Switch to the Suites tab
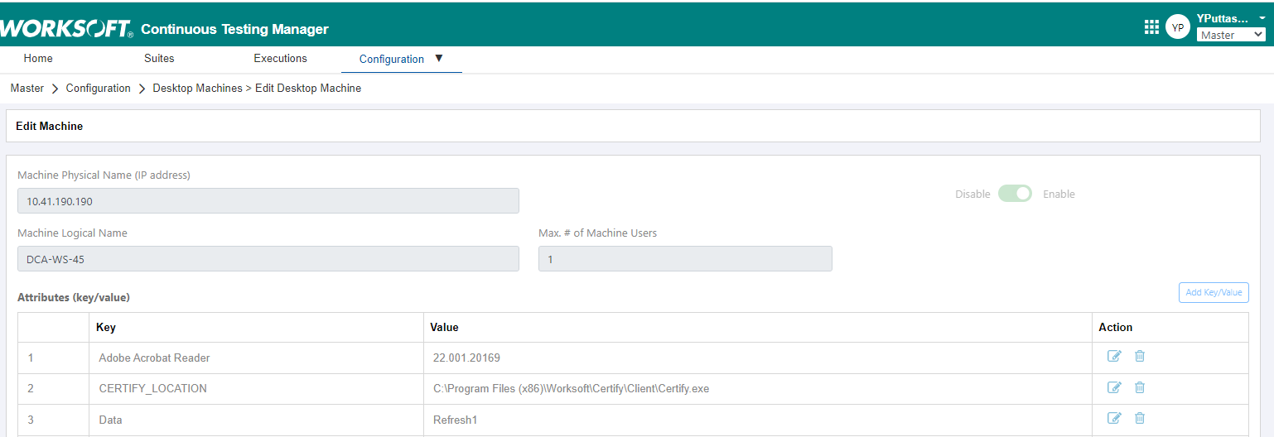The height and width of the screenshot is (437, 1274). [x=159, y=59]
